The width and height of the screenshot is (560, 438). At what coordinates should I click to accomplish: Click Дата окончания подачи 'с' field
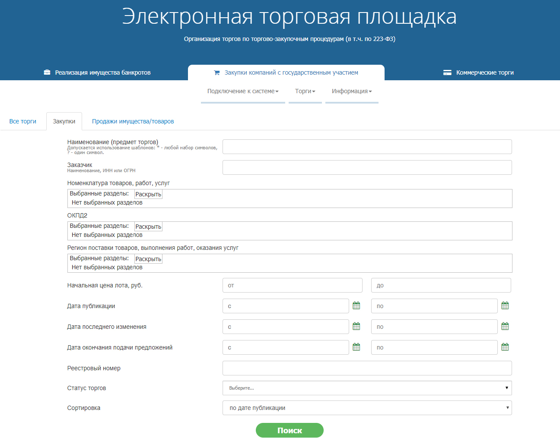pos(286,347)
